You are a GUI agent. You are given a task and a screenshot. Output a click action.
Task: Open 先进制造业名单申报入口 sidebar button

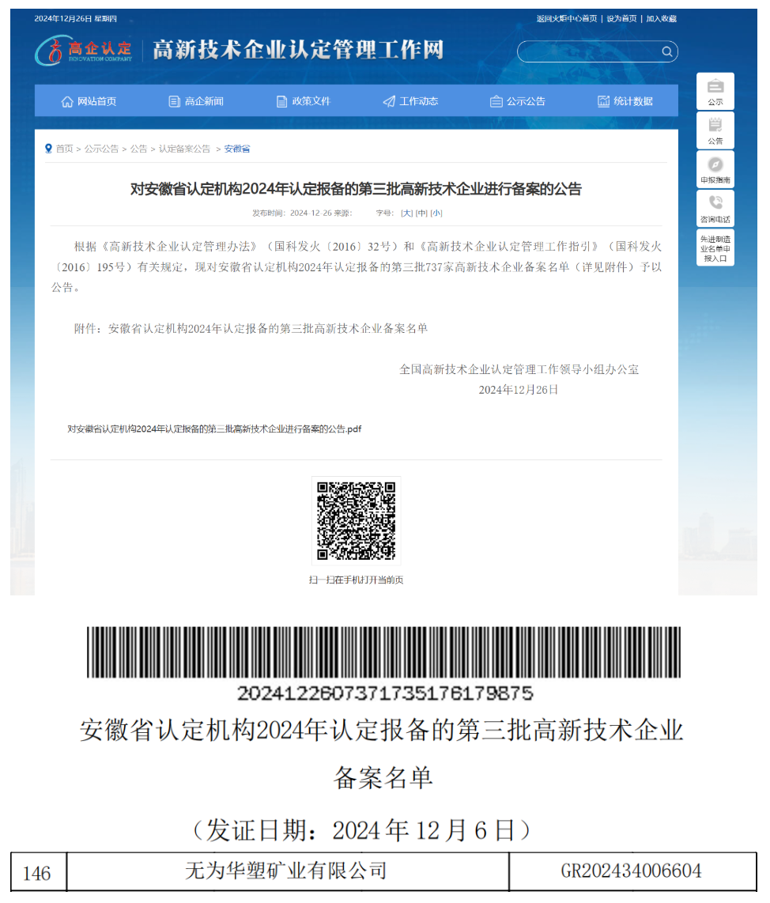click(715, 247)
